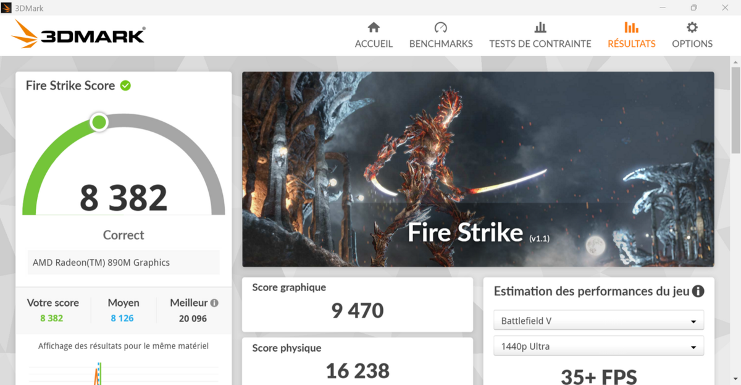
Task: Click the Fire Strike banner image
Action: [478, 169]
